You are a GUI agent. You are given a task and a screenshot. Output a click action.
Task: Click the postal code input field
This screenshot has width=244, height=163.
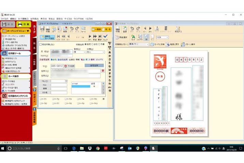tap(57, 65)
